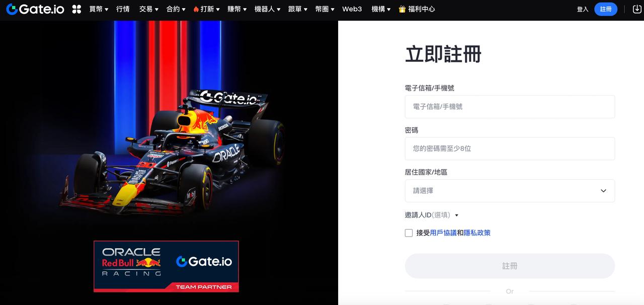The height and width of the screenshot is (305, 644).
Task: Click the flame icon next to 打新
Action: 196,9
